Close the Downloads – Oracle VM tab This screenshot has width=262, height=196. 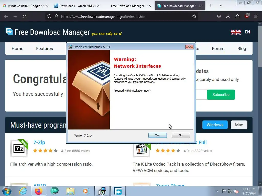pos(98,6)
